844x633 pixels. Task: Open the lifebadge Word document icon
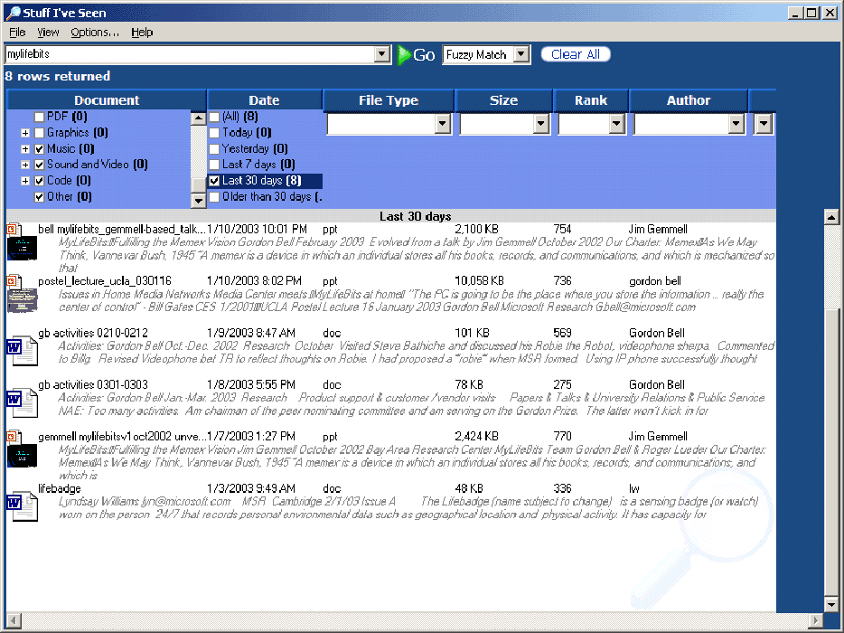(21, 505)
